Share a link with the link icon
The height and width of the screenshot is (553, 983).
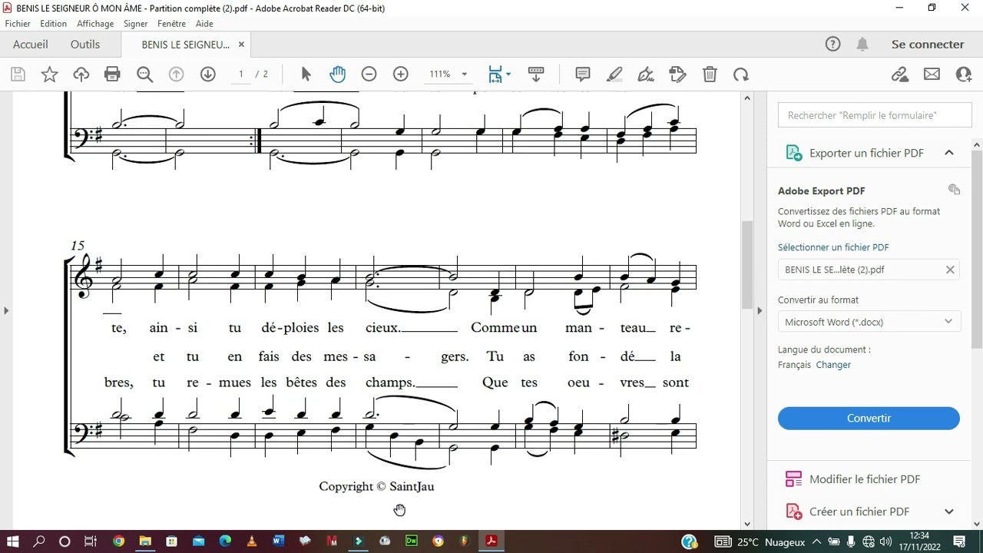point(900,75)
